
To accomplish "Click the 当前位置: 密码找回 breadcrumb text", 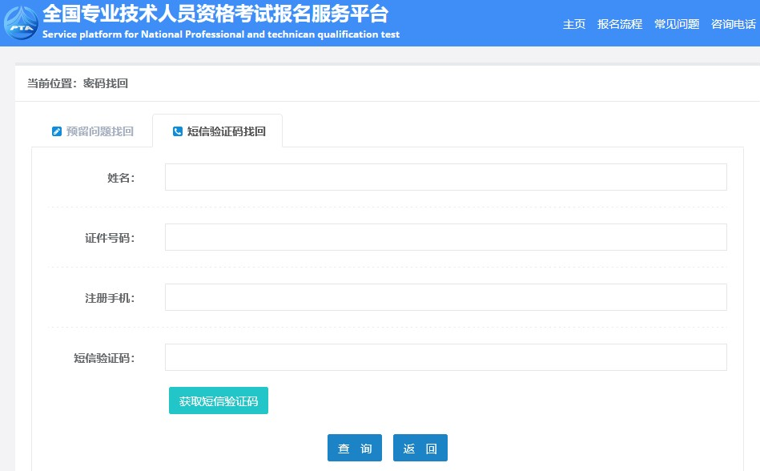I will click(78, 83).
